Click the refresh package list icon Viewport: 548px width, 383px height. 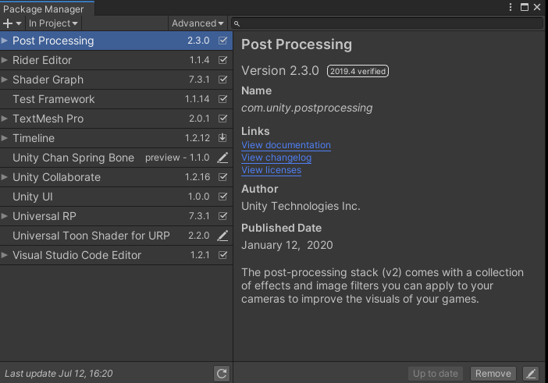222,374
